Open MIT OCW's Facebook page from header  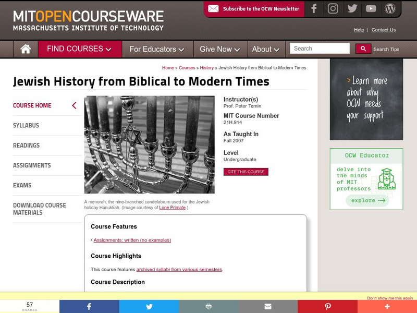coord(314,8)
